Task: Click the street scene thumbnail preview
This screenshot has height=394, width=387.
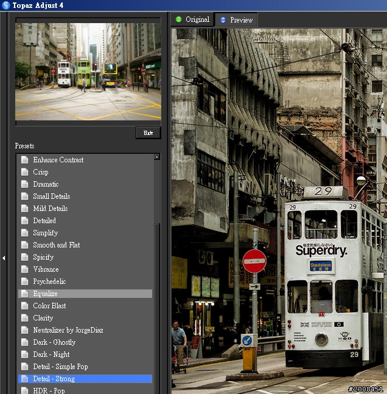Action: [x=88, y=72]
